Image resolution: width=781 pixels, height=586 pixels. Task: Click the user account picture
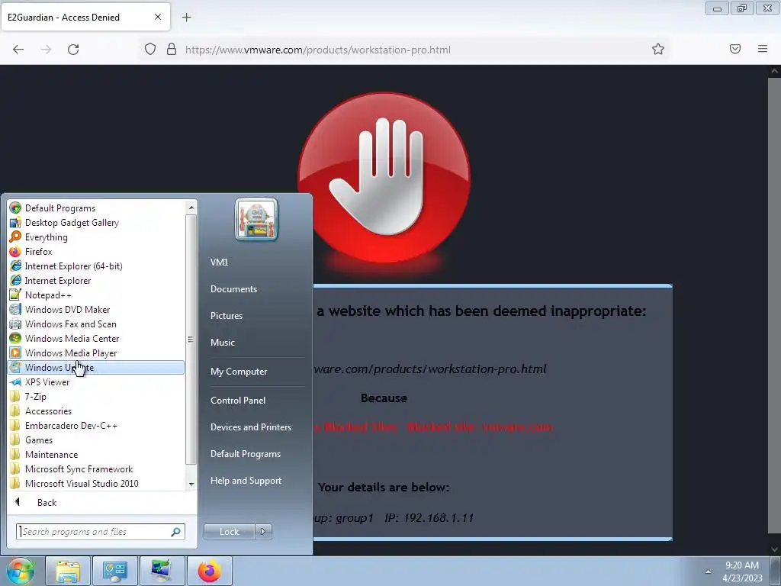pos(256,219)
